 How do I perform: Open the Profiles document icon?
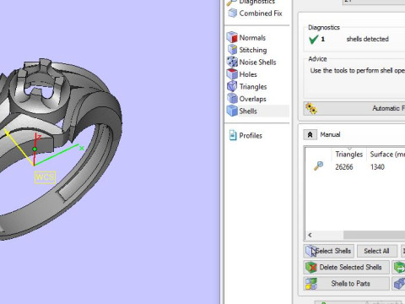[x=233, y=135]
